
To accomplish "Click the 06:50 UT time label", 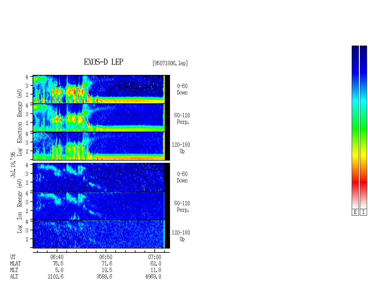I will [x=106, y=257].
